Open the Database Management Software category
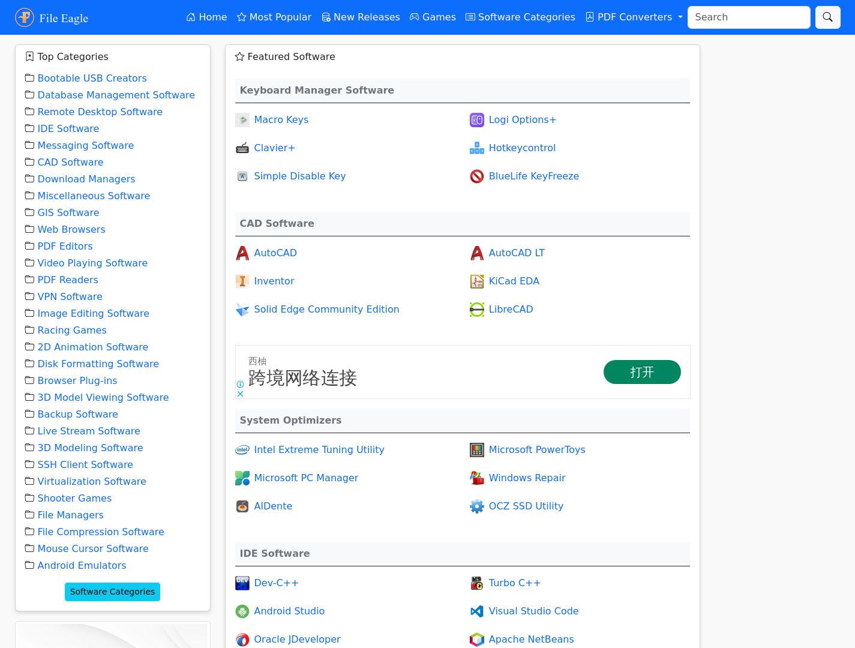 116,95
